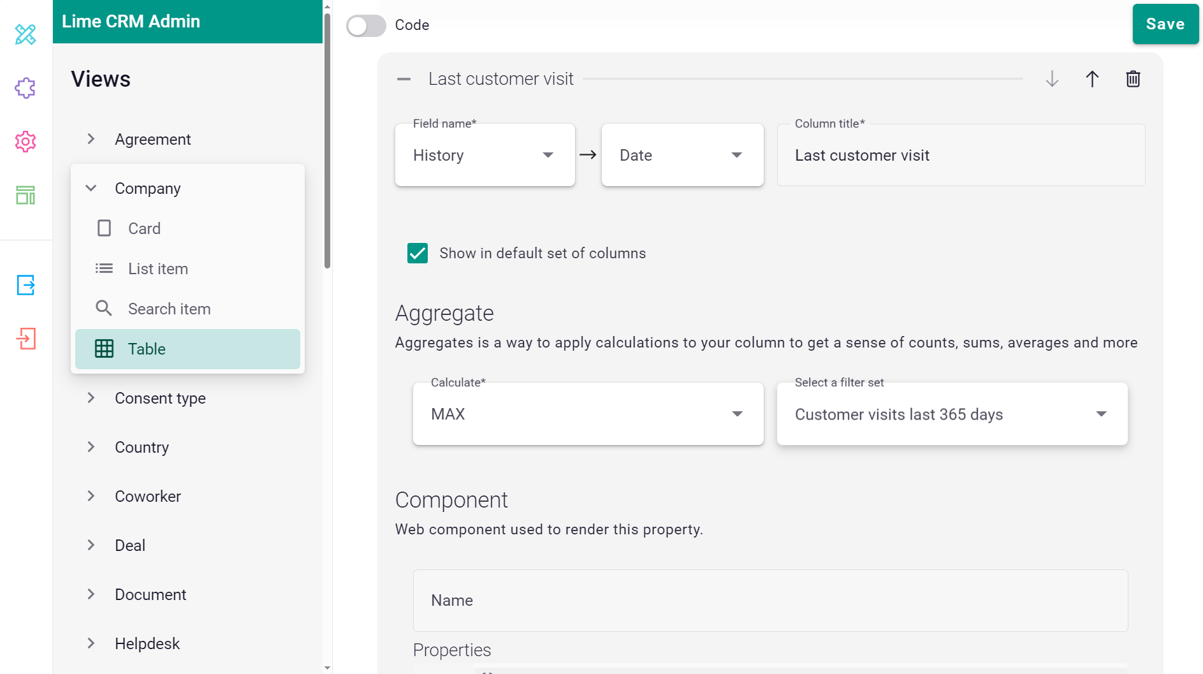Expand the Deal tree node
Screen dimensions: 1203x674
pos(91,545)
